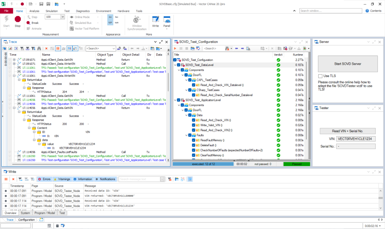Screen dimensions: 385x229
Task: Expand the 17.091071 GetVIN trace row
Action: tap(14, 60)
